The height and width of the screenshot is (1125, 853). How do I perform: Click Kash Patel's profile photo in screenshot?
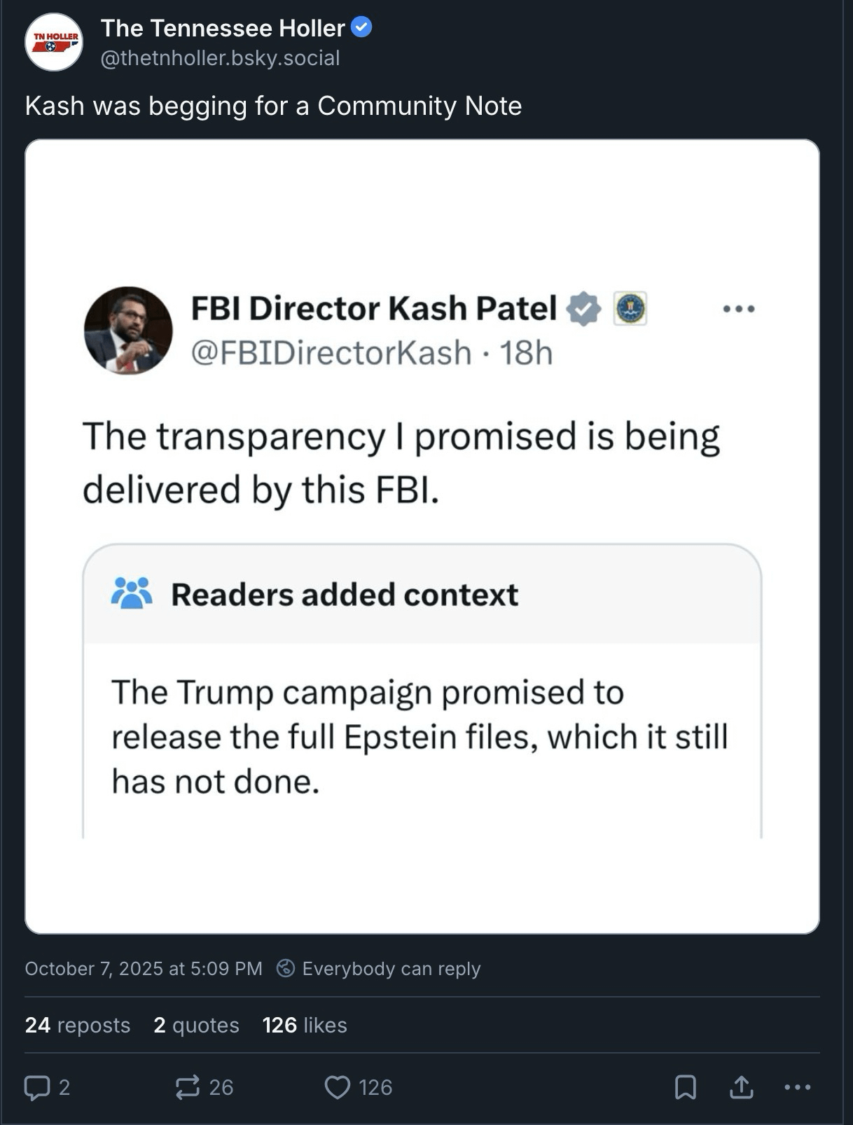(128, 330)
